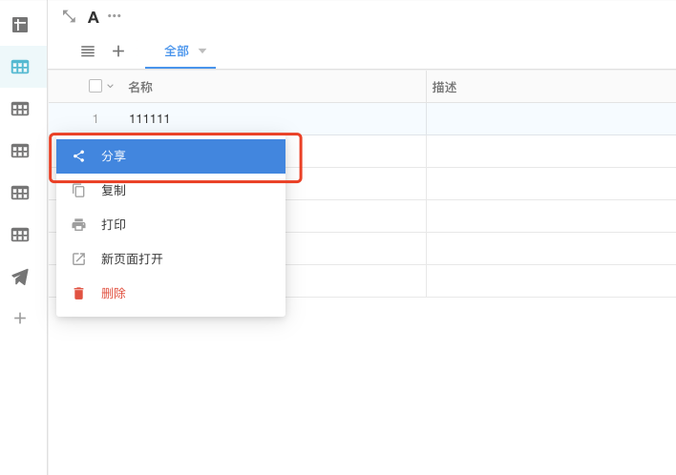Switch to the 全部 view tab
Image resolution: width=676 pixels, height=475 pixels.
tap(177, 52)
